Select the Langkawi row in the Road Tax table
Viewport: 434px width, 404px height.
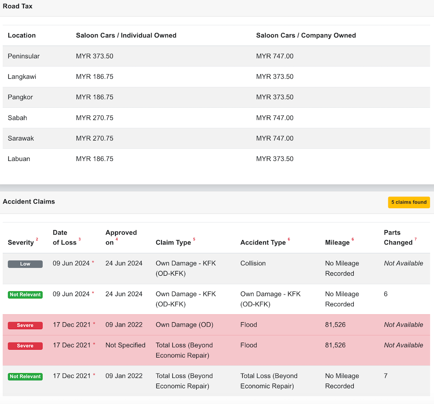(22, 77)
